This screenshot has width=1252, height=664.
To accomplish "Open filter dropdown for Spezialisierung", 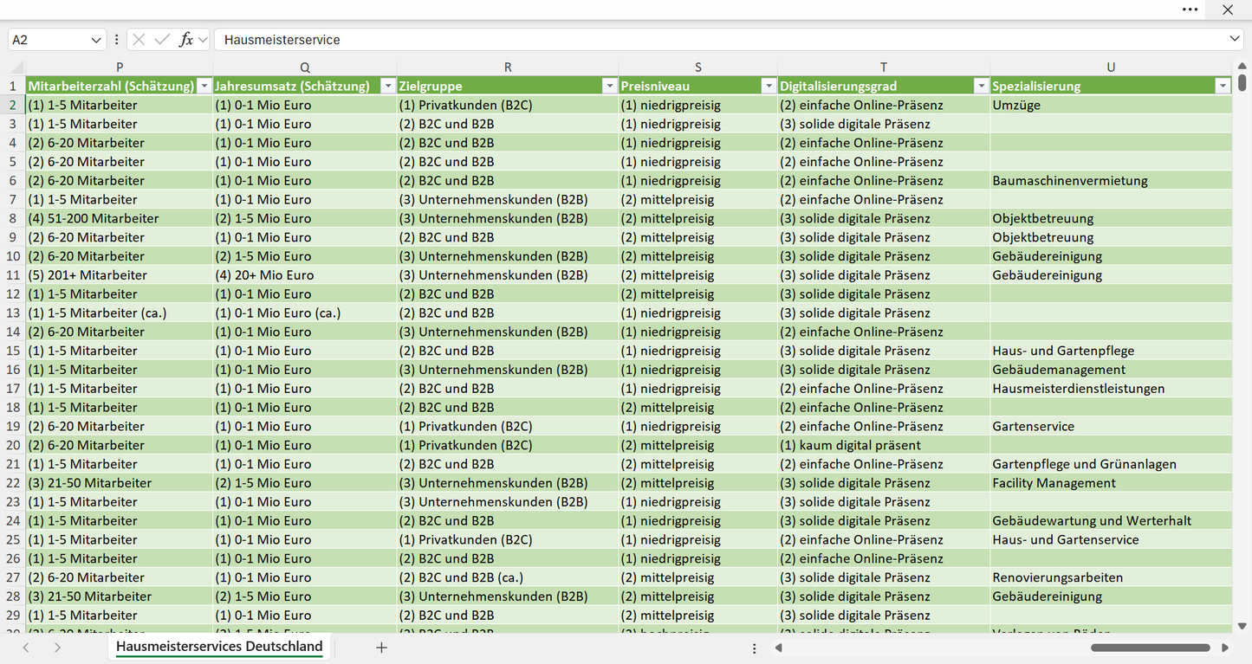I will pyautogui.click(x=1223, y=86).
